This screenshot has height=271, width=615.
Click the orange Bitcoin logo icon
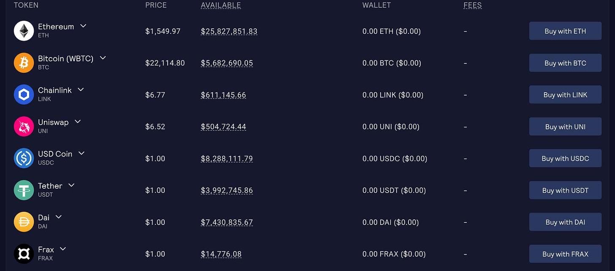coord(24,63)
